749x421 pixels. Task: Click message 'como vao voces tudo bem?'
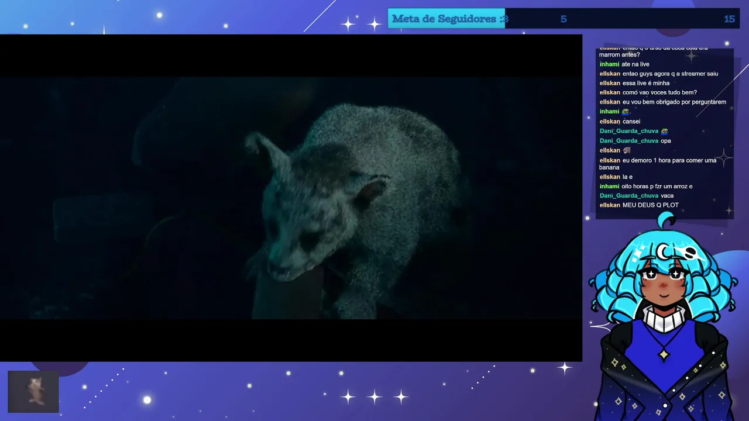tap(659, 92)
